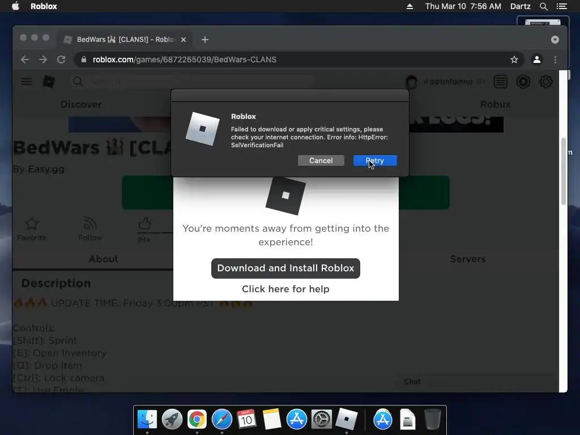The image size is (580, 435).
Task: Open Roblox from the Dock
Action: pyautogui.click(x=346, y=420)
